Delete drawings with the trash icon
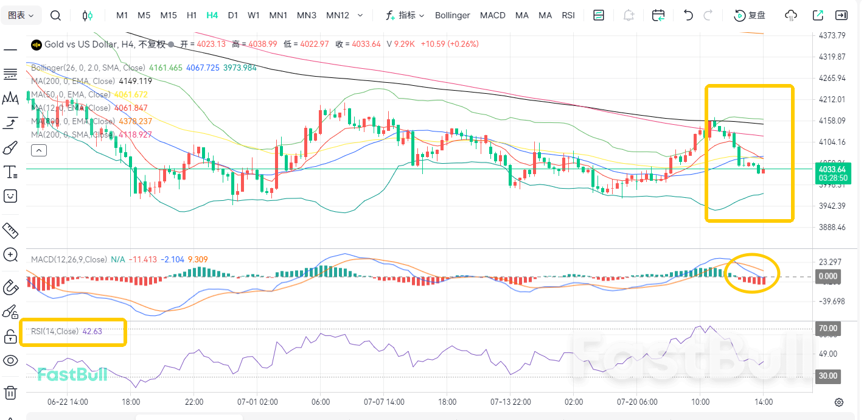 (10, 393)
